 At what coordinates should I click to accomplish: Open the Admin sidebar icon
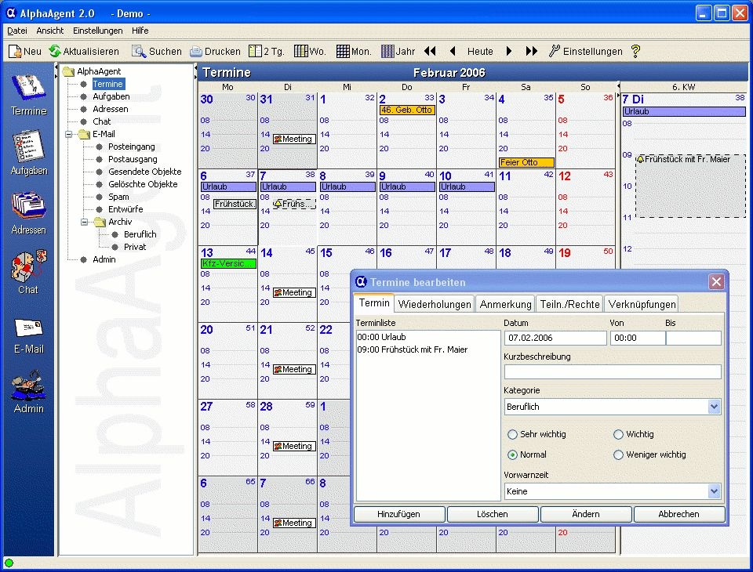coord(28,393)
